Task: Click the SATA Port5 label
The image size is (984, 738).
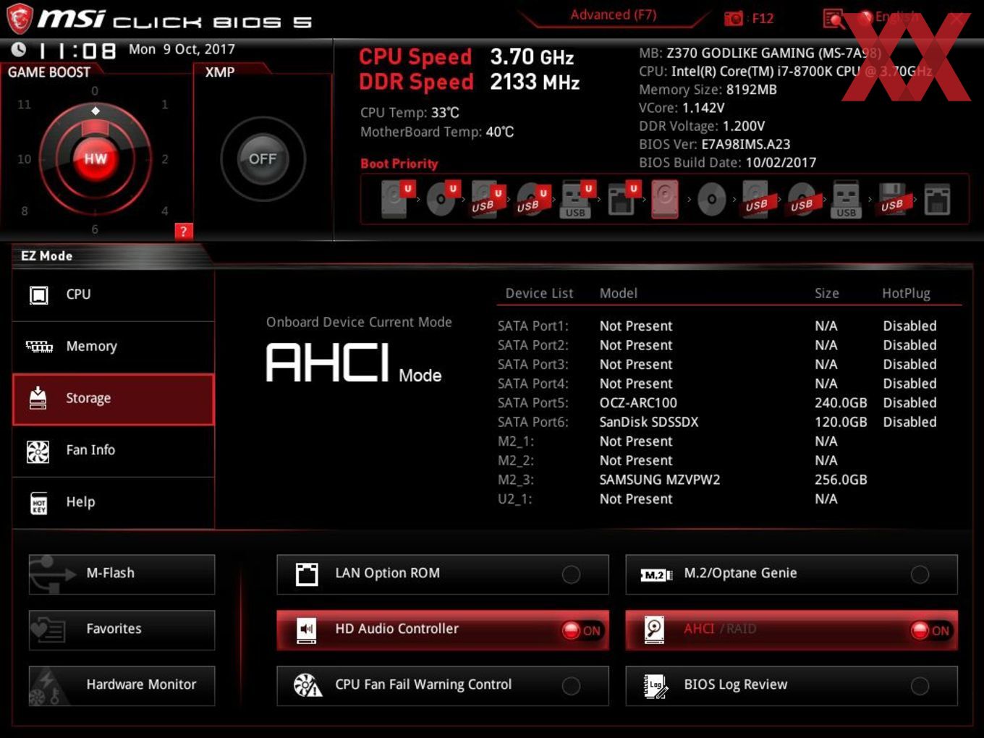Action: (533, 403)
